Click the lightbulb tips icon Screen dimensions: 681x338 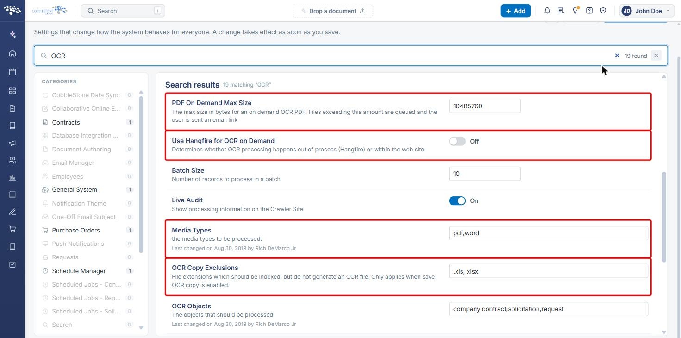pyautogui.click(x=575, y=11)
